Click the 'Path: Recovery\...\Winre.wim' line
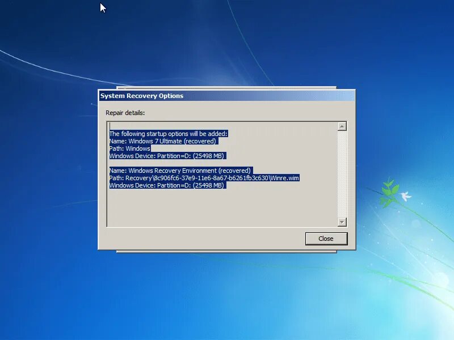This screenshot has width=454, height=340. tap(204, 178)
